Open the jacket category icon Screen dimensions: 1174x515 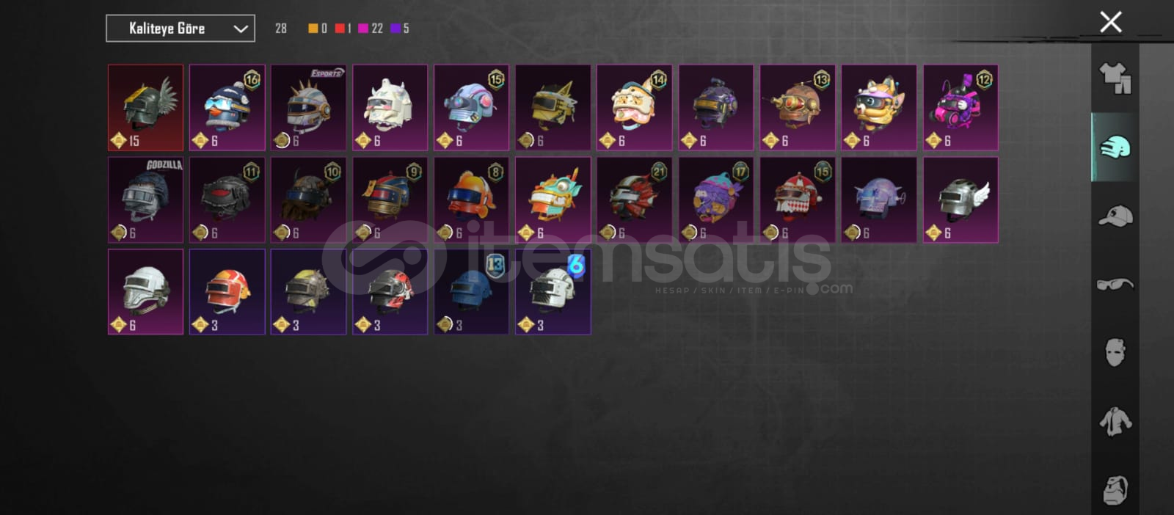tap(1115, 421)
